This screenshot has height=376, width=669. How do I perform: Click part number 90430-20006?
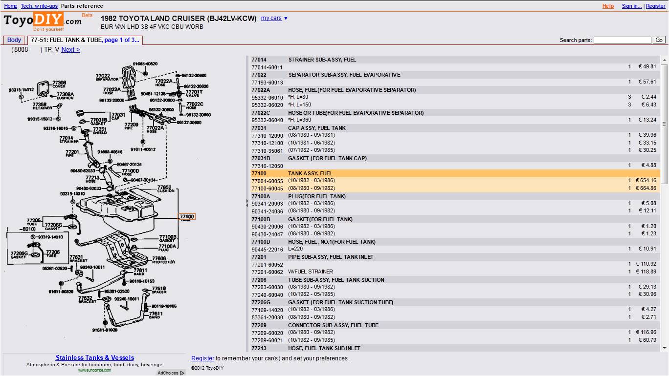coord(267,227)
